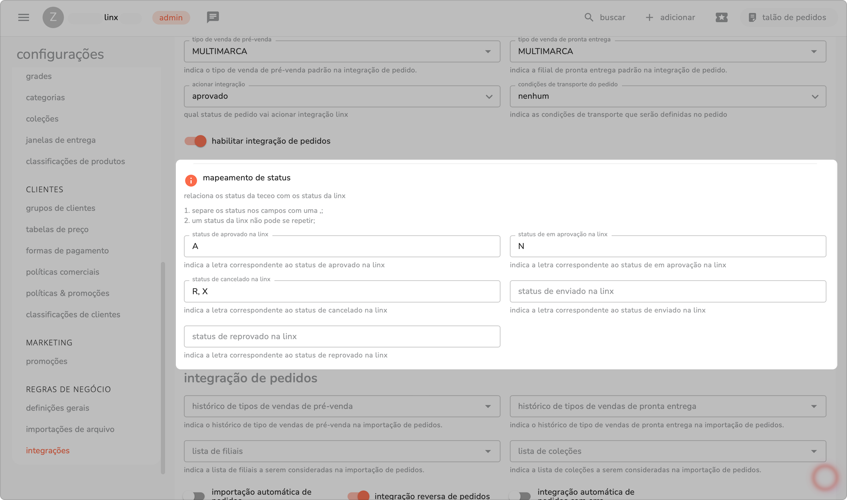Click the Z user avatar
This screenshot has height=500, width=847.
coord(53,17)
